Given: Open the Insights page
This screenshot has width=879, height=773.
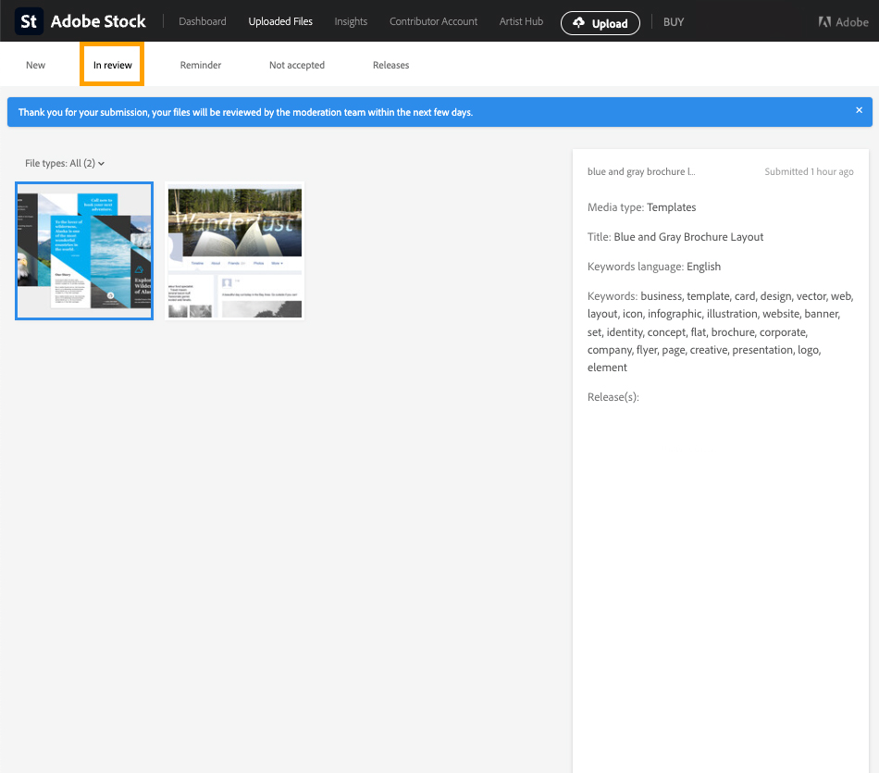Looking at the screenshot, I should coord(351,21).
